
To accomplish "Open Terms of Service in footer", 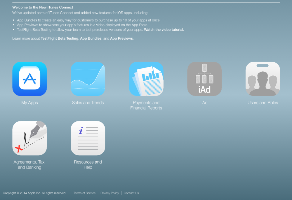I will pyautogui.click(x=84, y=193).
